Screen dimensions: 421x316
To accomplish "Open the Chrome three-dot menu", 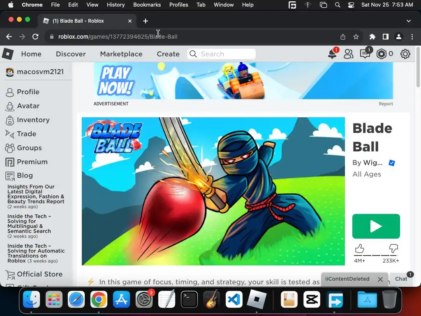I will click(x=412, y=37).
